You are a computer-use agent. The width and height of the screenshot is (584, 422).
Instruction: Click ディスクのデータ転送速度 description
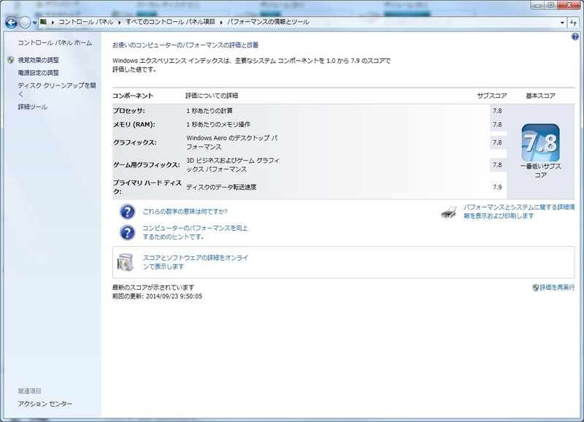click(221, 187)
